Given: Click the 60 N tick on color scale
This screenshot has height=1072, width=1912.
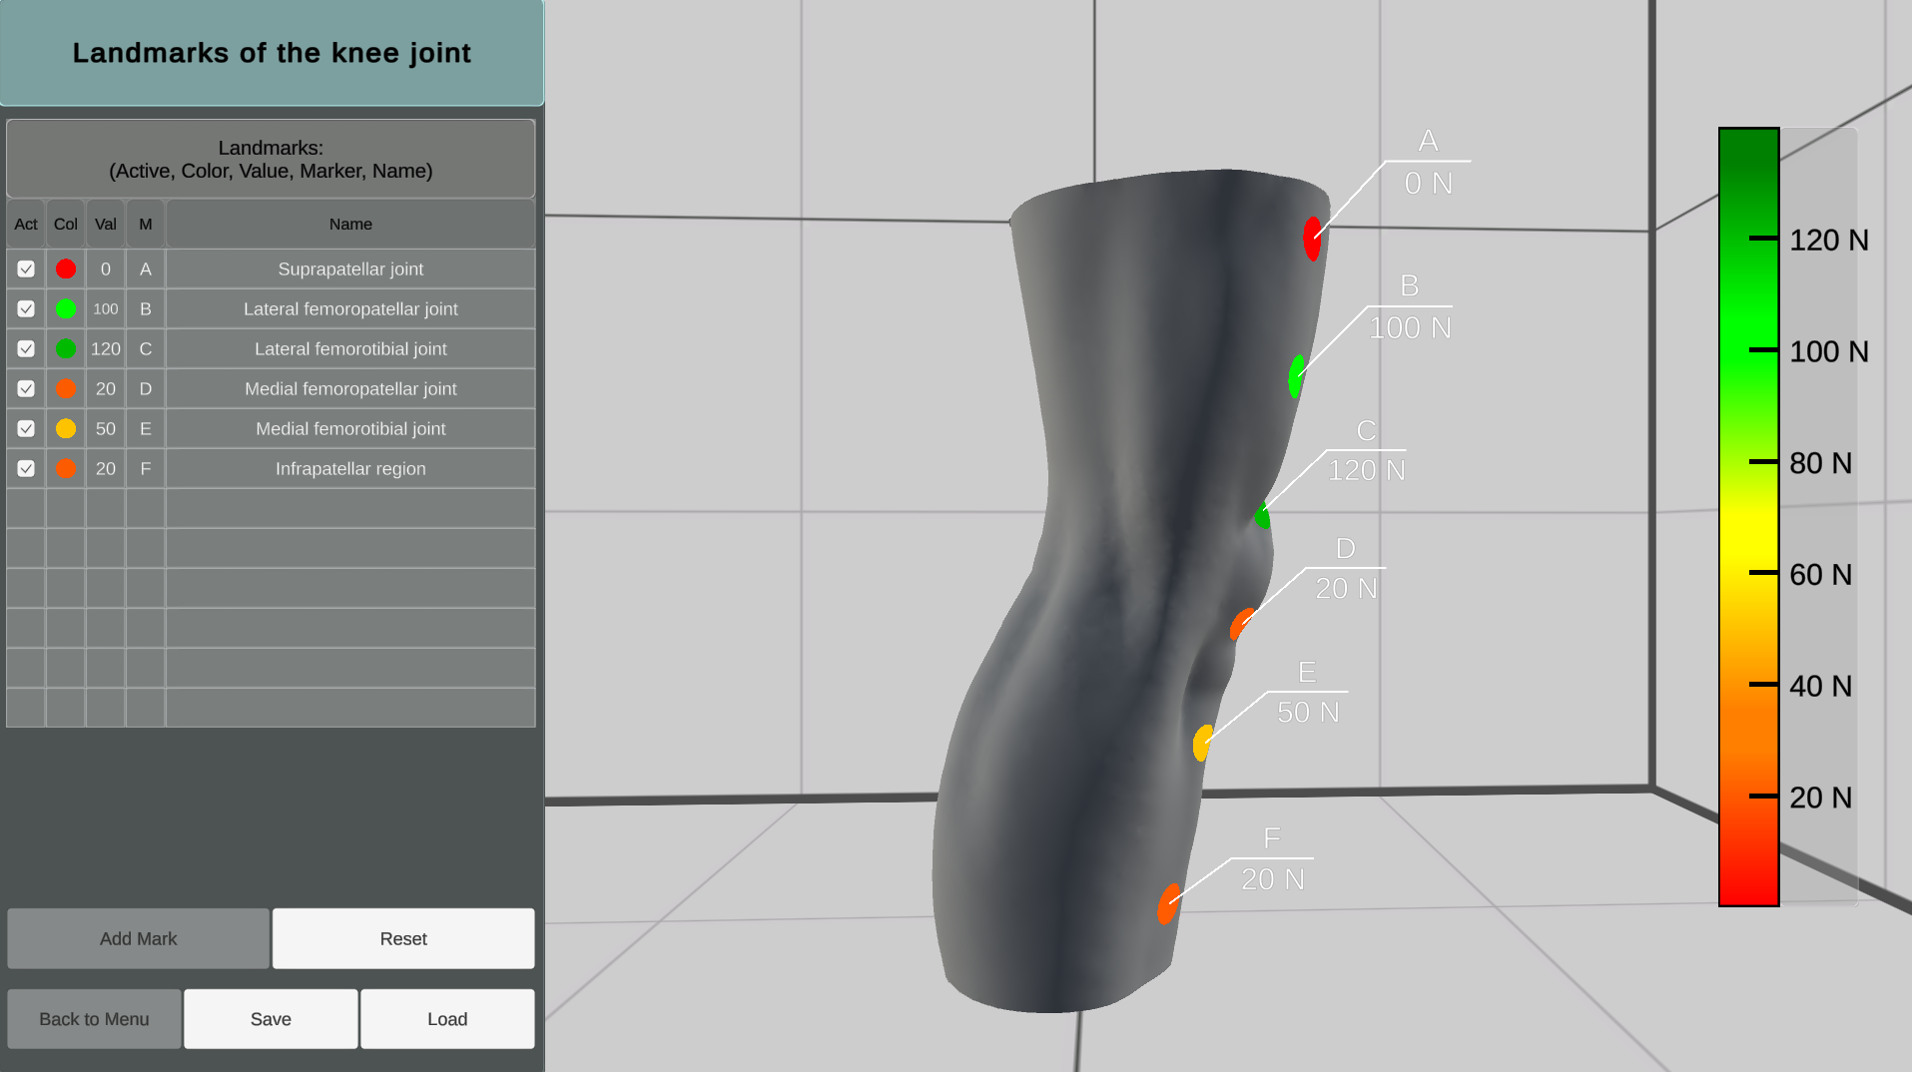Looking at the screenshot, I should coord(1763,573).
